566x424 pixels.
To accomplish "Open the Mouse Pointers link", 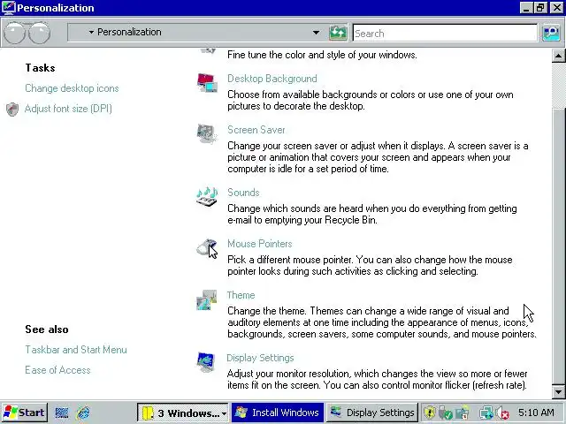I will coord(259,244).
